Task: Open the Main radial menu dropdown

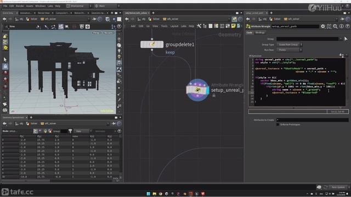Action: (107, 6)
